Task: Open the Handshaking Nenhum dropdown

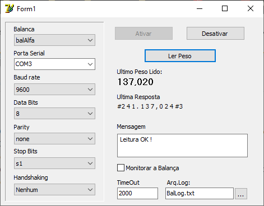Action: click(x=54, y=190)
